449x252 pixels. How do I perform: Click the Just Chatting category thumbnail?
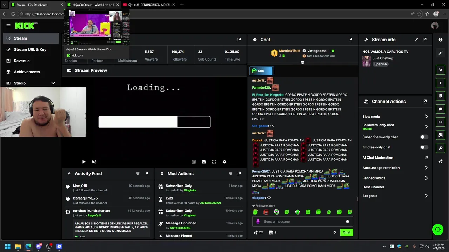coord(367,61)
